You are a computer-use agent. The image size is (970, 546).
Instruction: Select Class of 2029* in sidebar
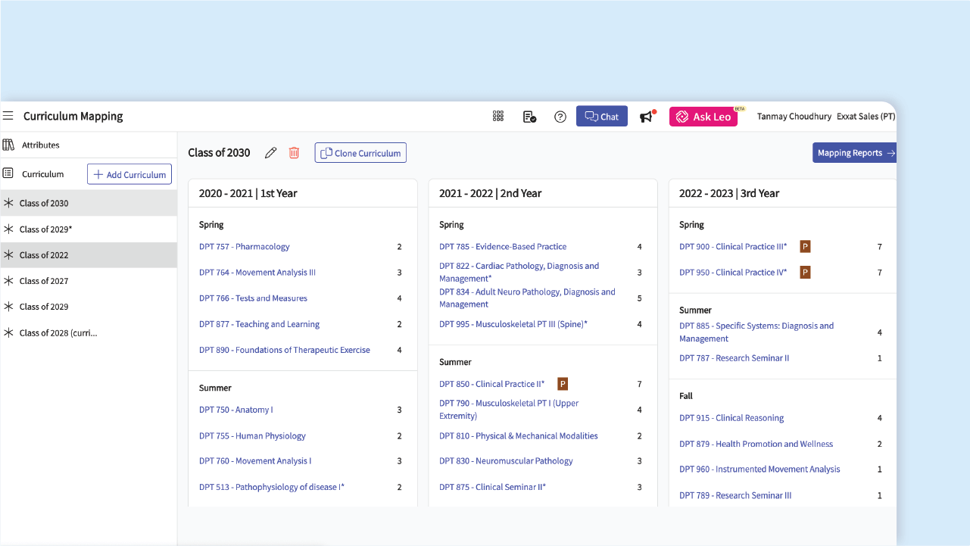[x=89, y=229]
